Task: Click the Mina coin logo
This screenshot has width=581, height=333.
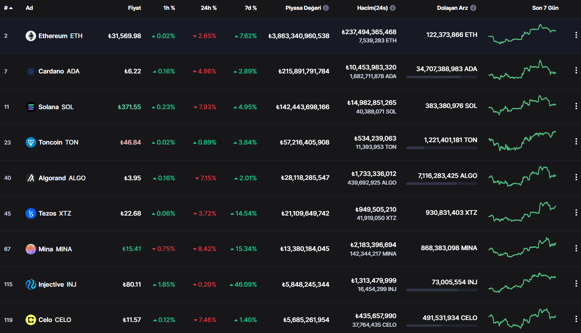Action: click(x=31, y=249)
